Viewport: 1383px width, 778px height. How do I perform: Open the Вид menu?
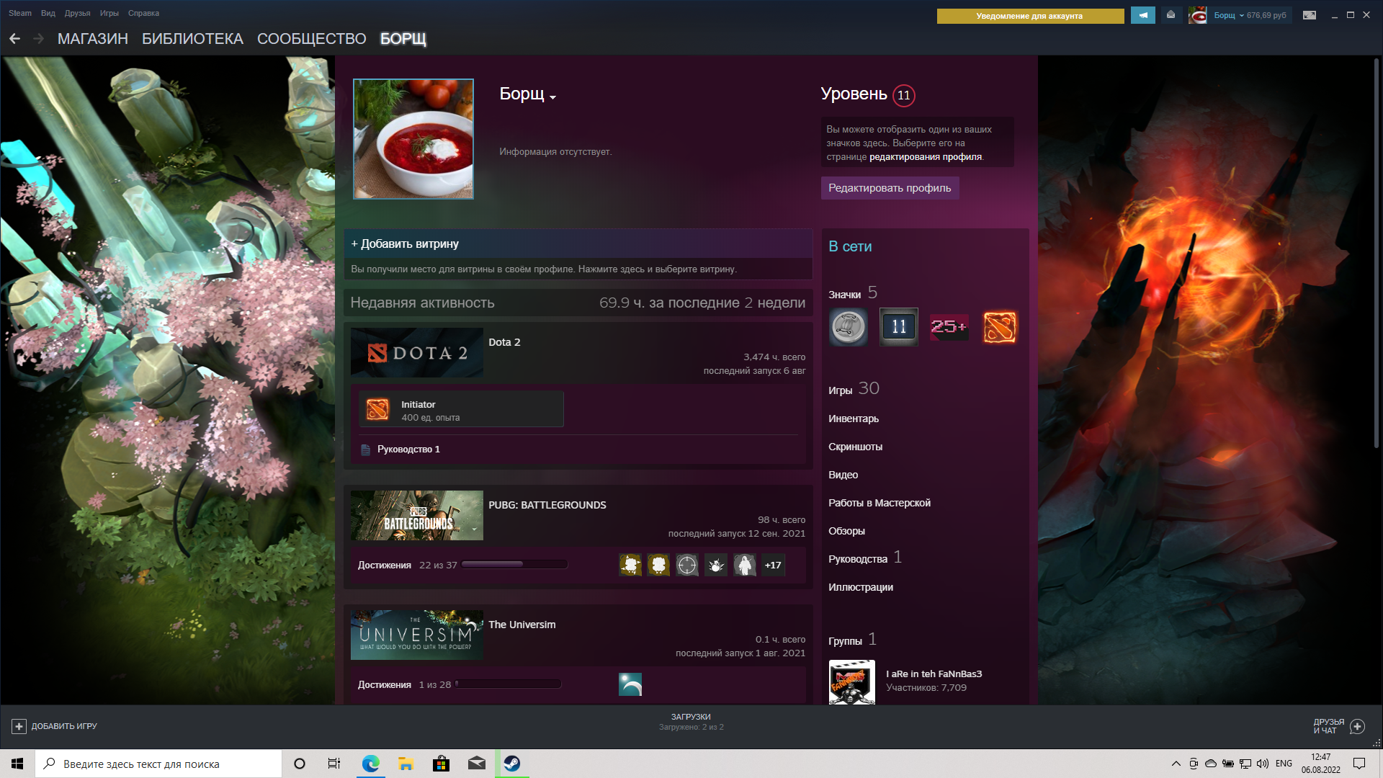pos(48,13)
